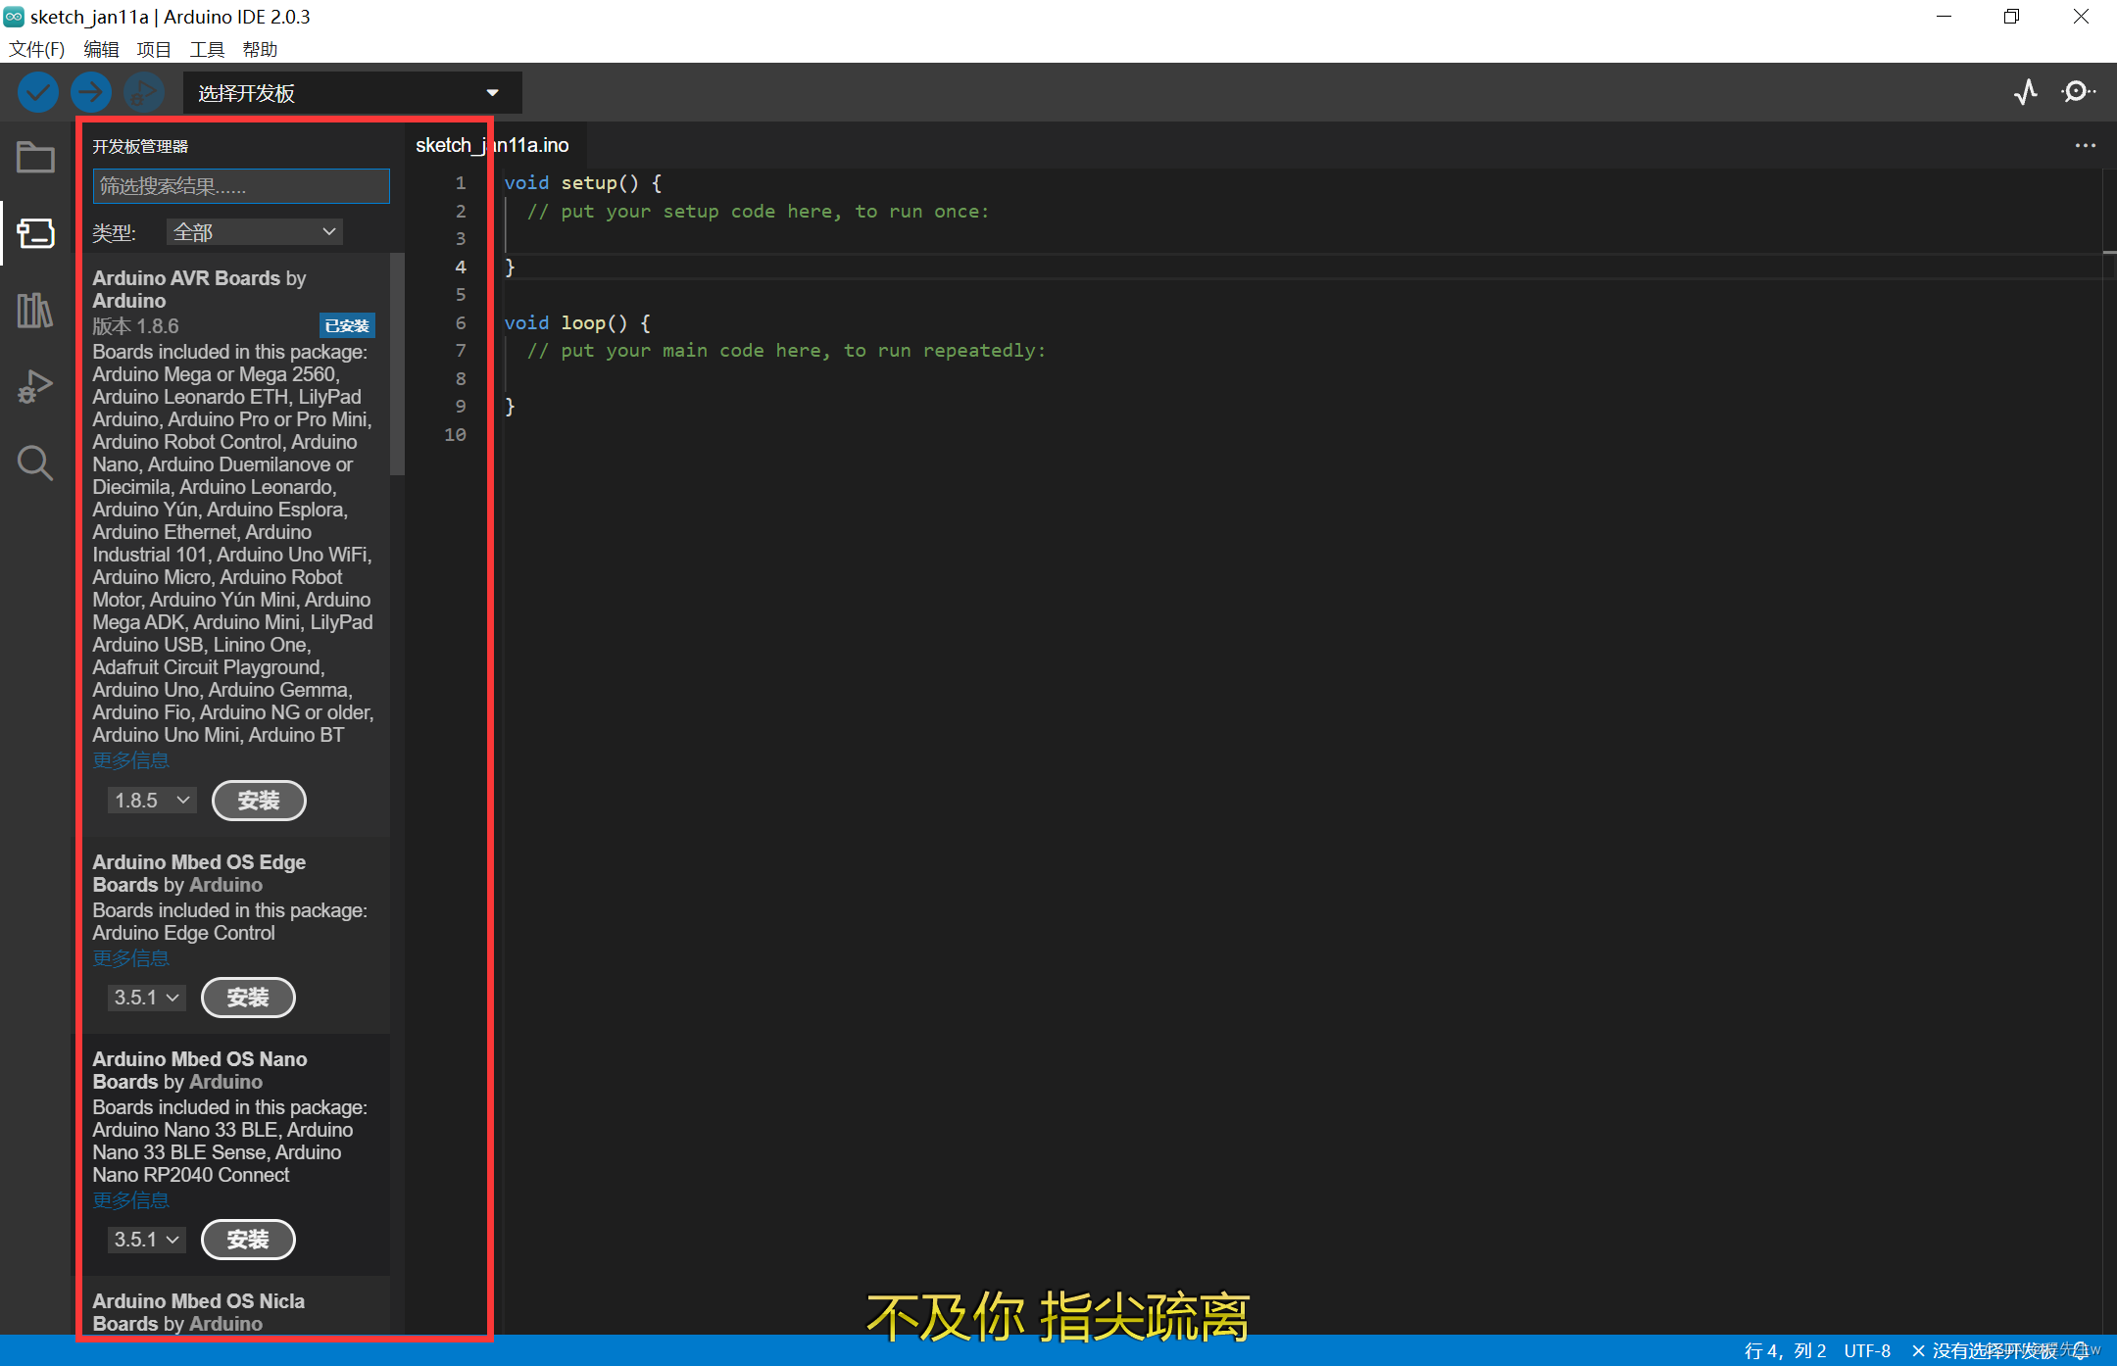Start the debugger from the toolbar
This screenshot has width=2117, height=1366.
coord(143,93)
